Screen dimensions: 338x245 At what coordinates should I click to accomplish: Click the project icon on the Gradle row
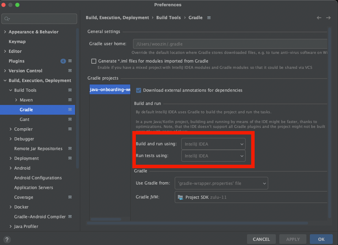point(70,109)
